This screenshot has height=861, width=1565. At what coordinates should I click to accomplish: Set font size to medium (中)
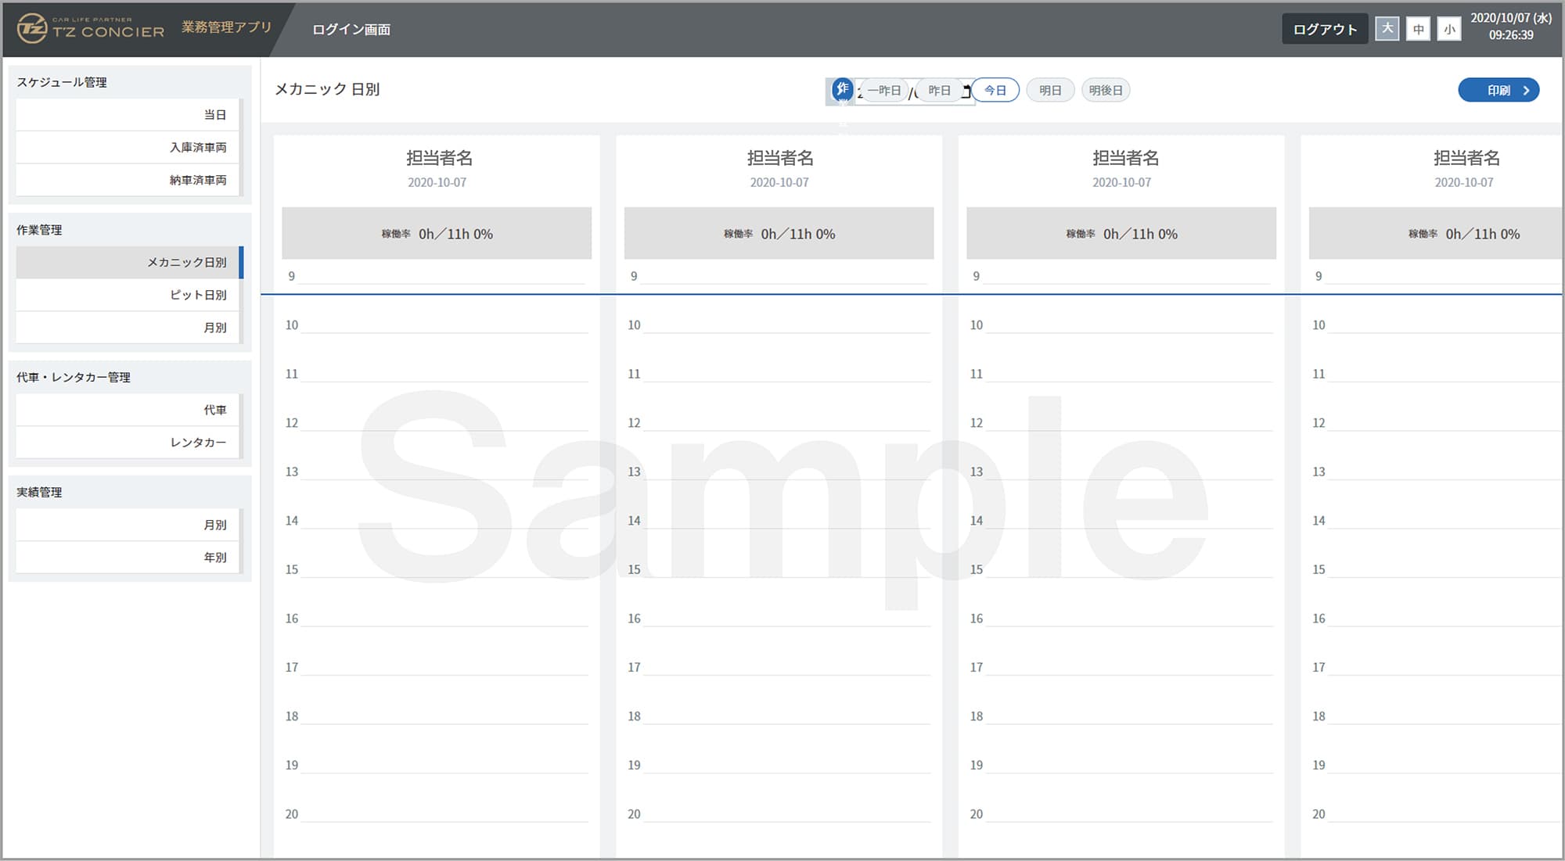tap(1418, 30)
